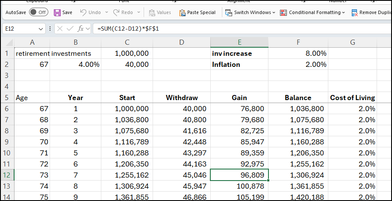Select column E header
Viewport: 392px width, 201px height.
pyautogui.click(x=239, y=42)
